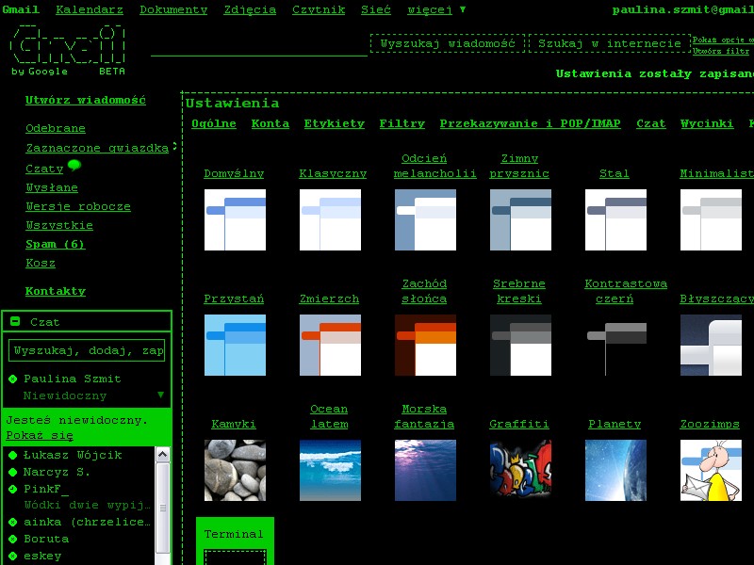Open the Filtry settings tab
The width and height of the screenshot is (754, 565).
click(402, 123)
